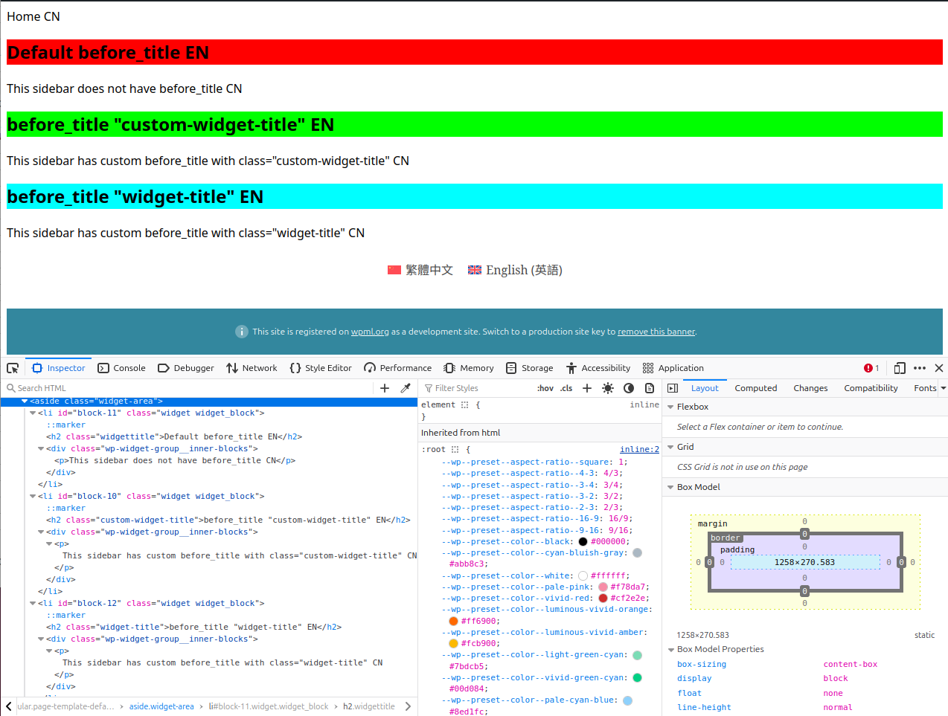
Task: Toggle the sidebar pane collapse icon
Action: [673, 388]
